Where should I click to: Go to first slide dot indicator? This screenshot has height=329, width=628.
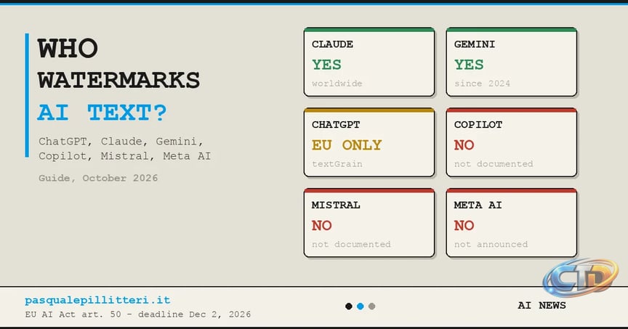(349, 306)
